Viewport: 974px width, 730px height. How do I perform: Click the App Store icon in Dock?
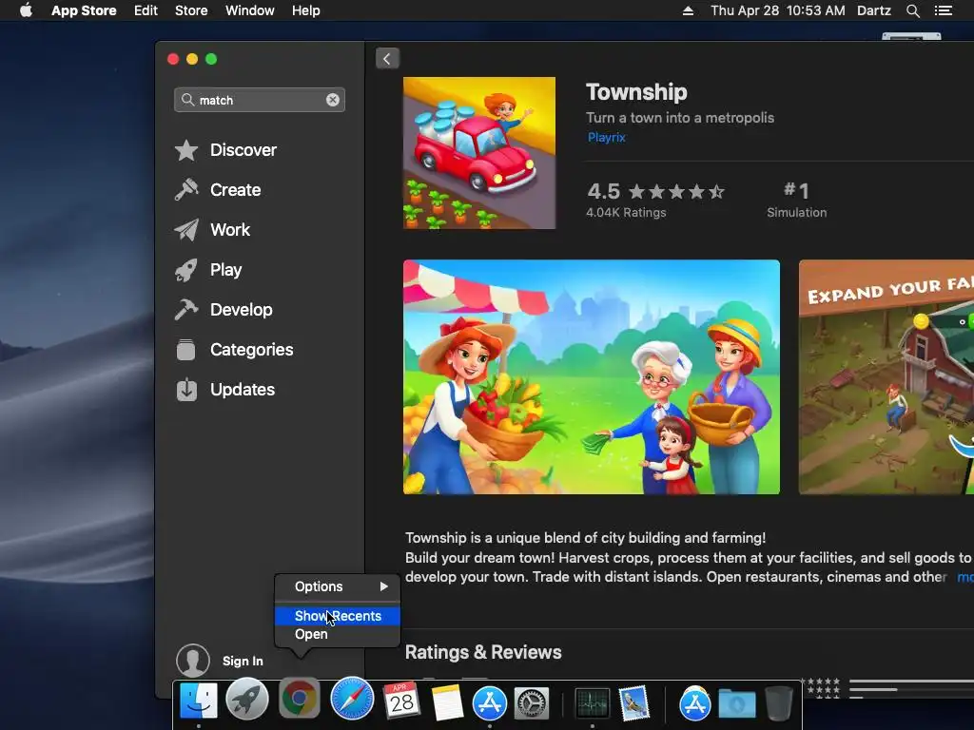pyautogui.click(x=490, y=702)
